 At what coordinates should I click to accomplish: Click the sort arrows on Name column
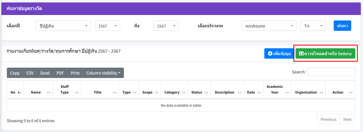(49, 92)
